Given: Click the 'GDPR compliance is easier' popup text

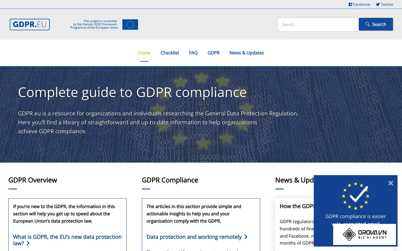Looking at the screenshot, I should click(x=356, y=216).
